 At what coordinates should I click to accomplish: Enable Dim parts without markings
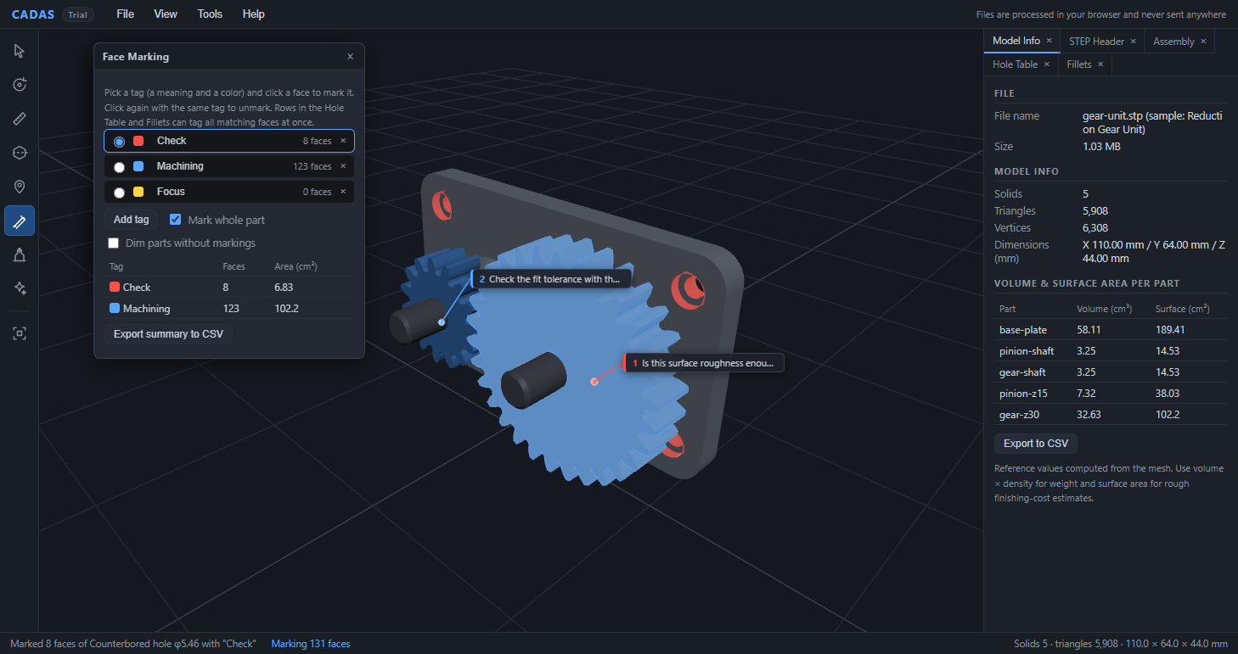(x=114, y=243)
